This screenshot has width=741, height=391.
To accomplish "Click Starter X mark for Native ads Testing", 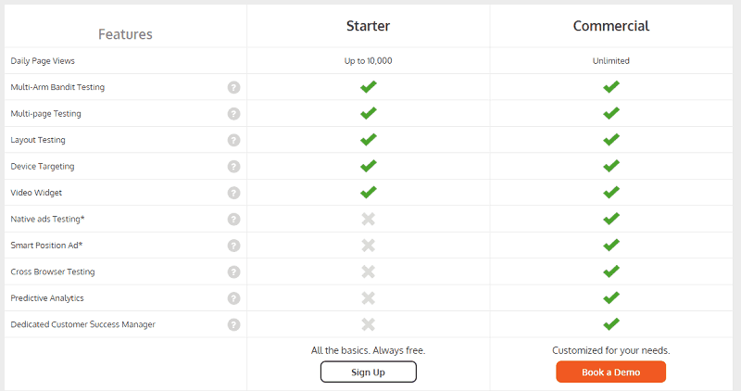I will coord(368,220).
